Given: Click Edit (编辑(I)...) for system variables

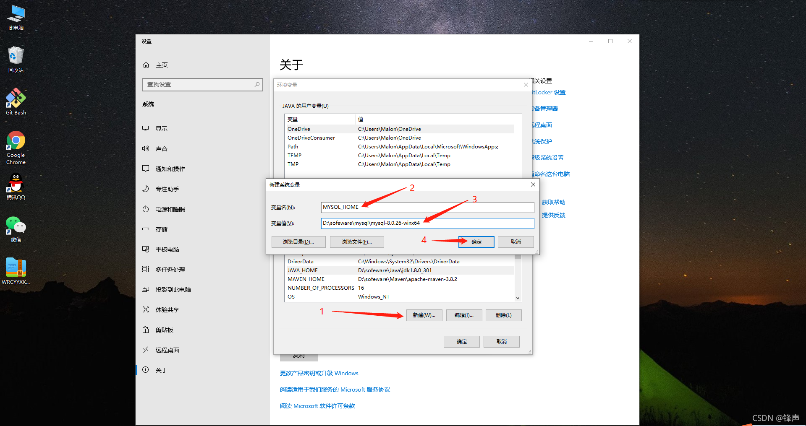Looking at the screenshot, I should [464, 315].
